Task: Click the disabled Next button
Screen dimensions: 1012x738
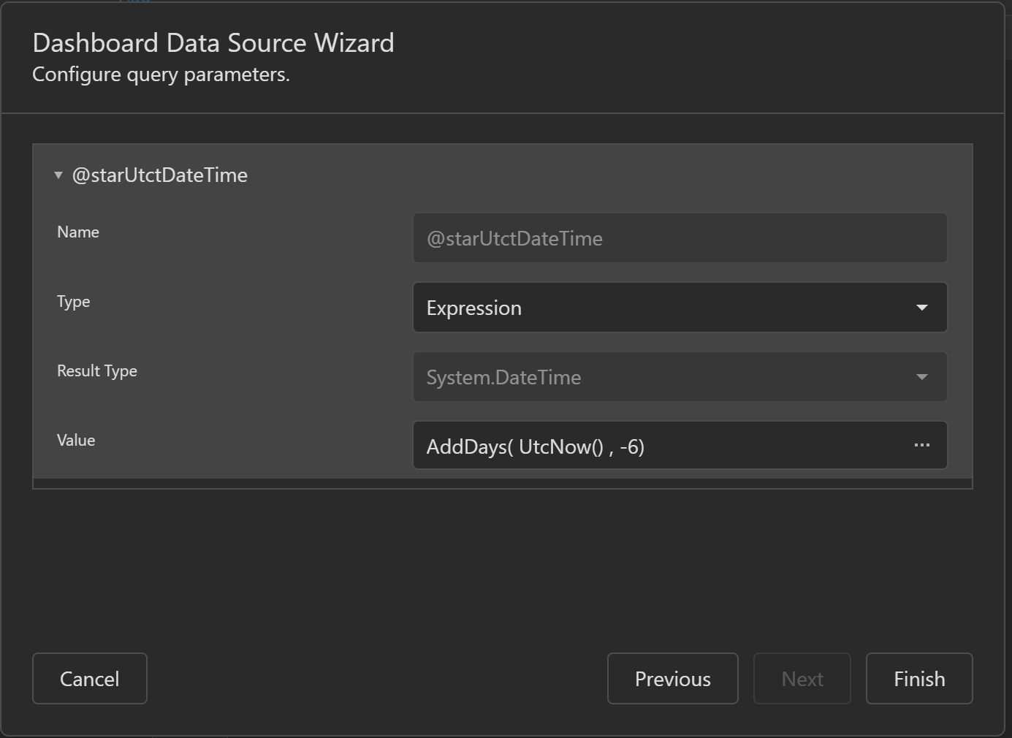Action: click(802, 679)
